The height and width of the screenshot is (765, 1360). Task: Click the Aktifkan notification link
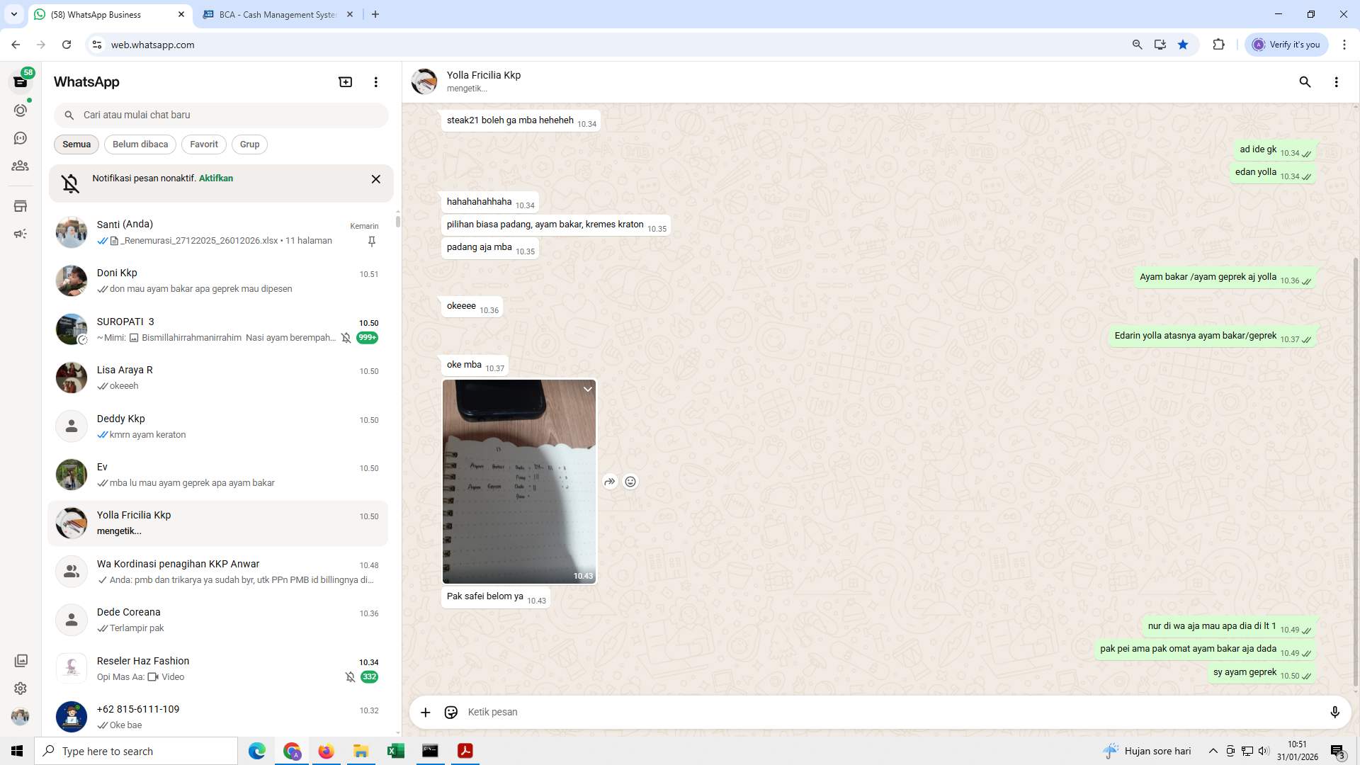click(x=215, y=178)
